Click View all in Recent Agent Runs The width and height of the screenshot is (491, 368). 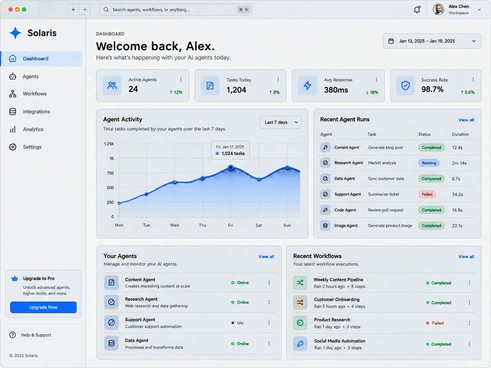click(466, 120)
